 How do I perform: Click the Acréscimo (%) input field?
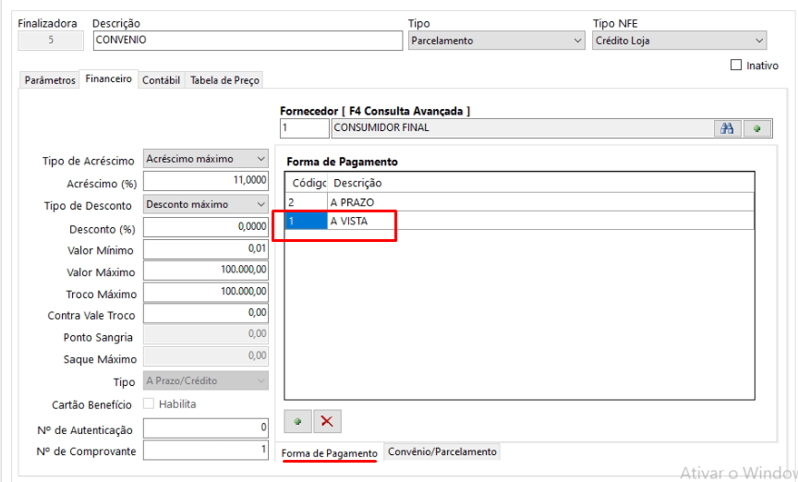[x=206, y=182]
